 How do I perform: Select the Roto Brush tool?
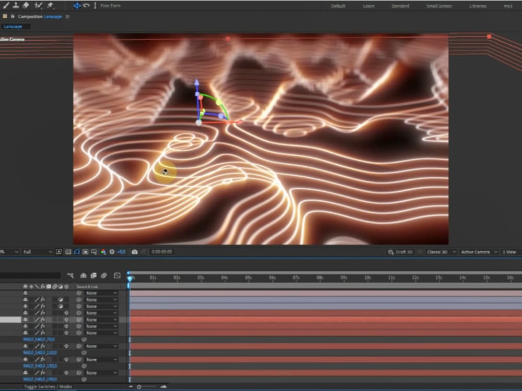38,5
